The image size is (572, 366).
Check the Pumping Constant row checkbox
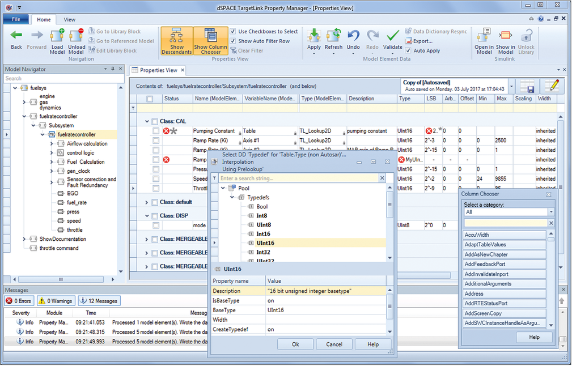coord(156,131)
